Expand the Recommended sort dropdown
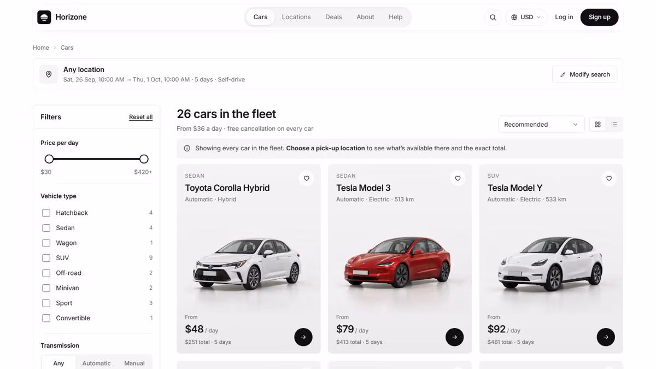The width and height of the screenshot is (656, 369). click(541, 125)
